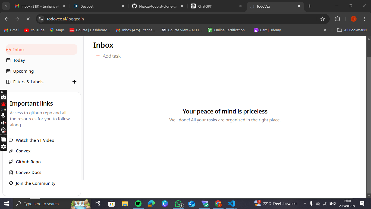Open Online Certification bookmark
Screen dimensions: 371x209
(x=227, y=30)
